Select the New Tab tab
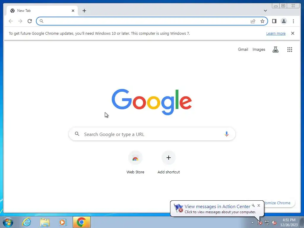Image resolution: width=304 pixels, height=228 pixels. click(x=42, y=11)
